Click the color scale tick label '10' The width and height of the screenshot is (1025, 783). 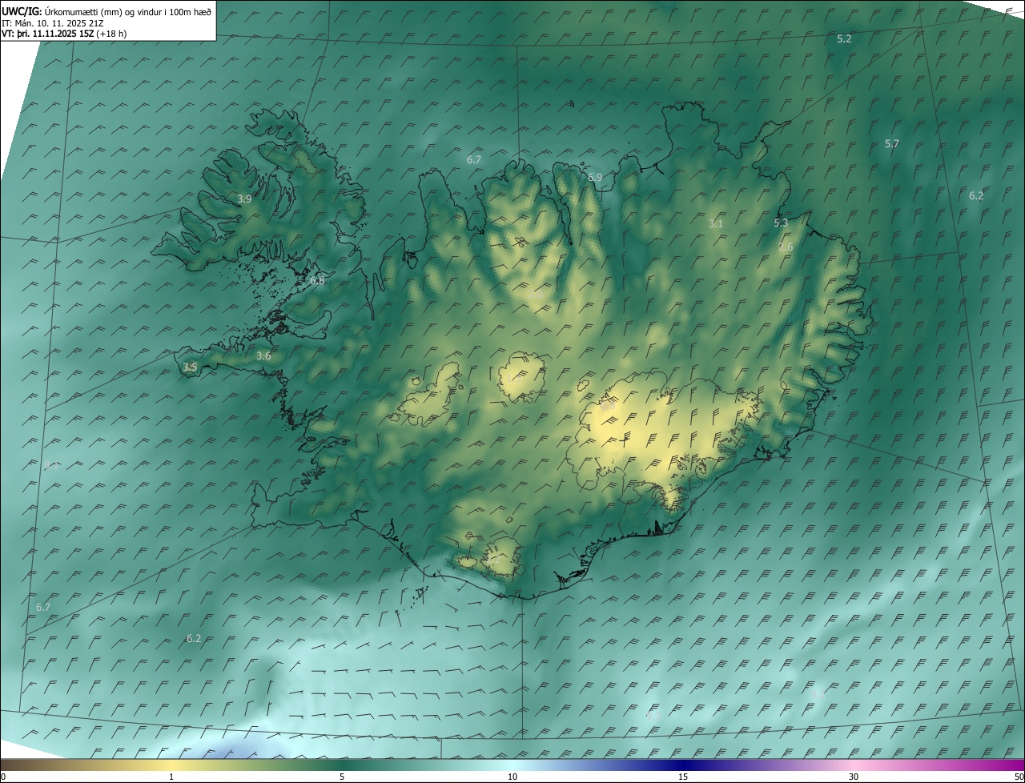[x=512, y=777]
